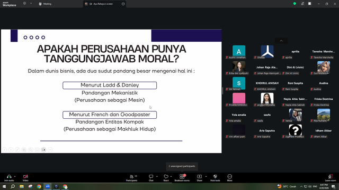Switch to the Meeting tab
Viewport: 339px width, 190px height.
coord(45,4)
